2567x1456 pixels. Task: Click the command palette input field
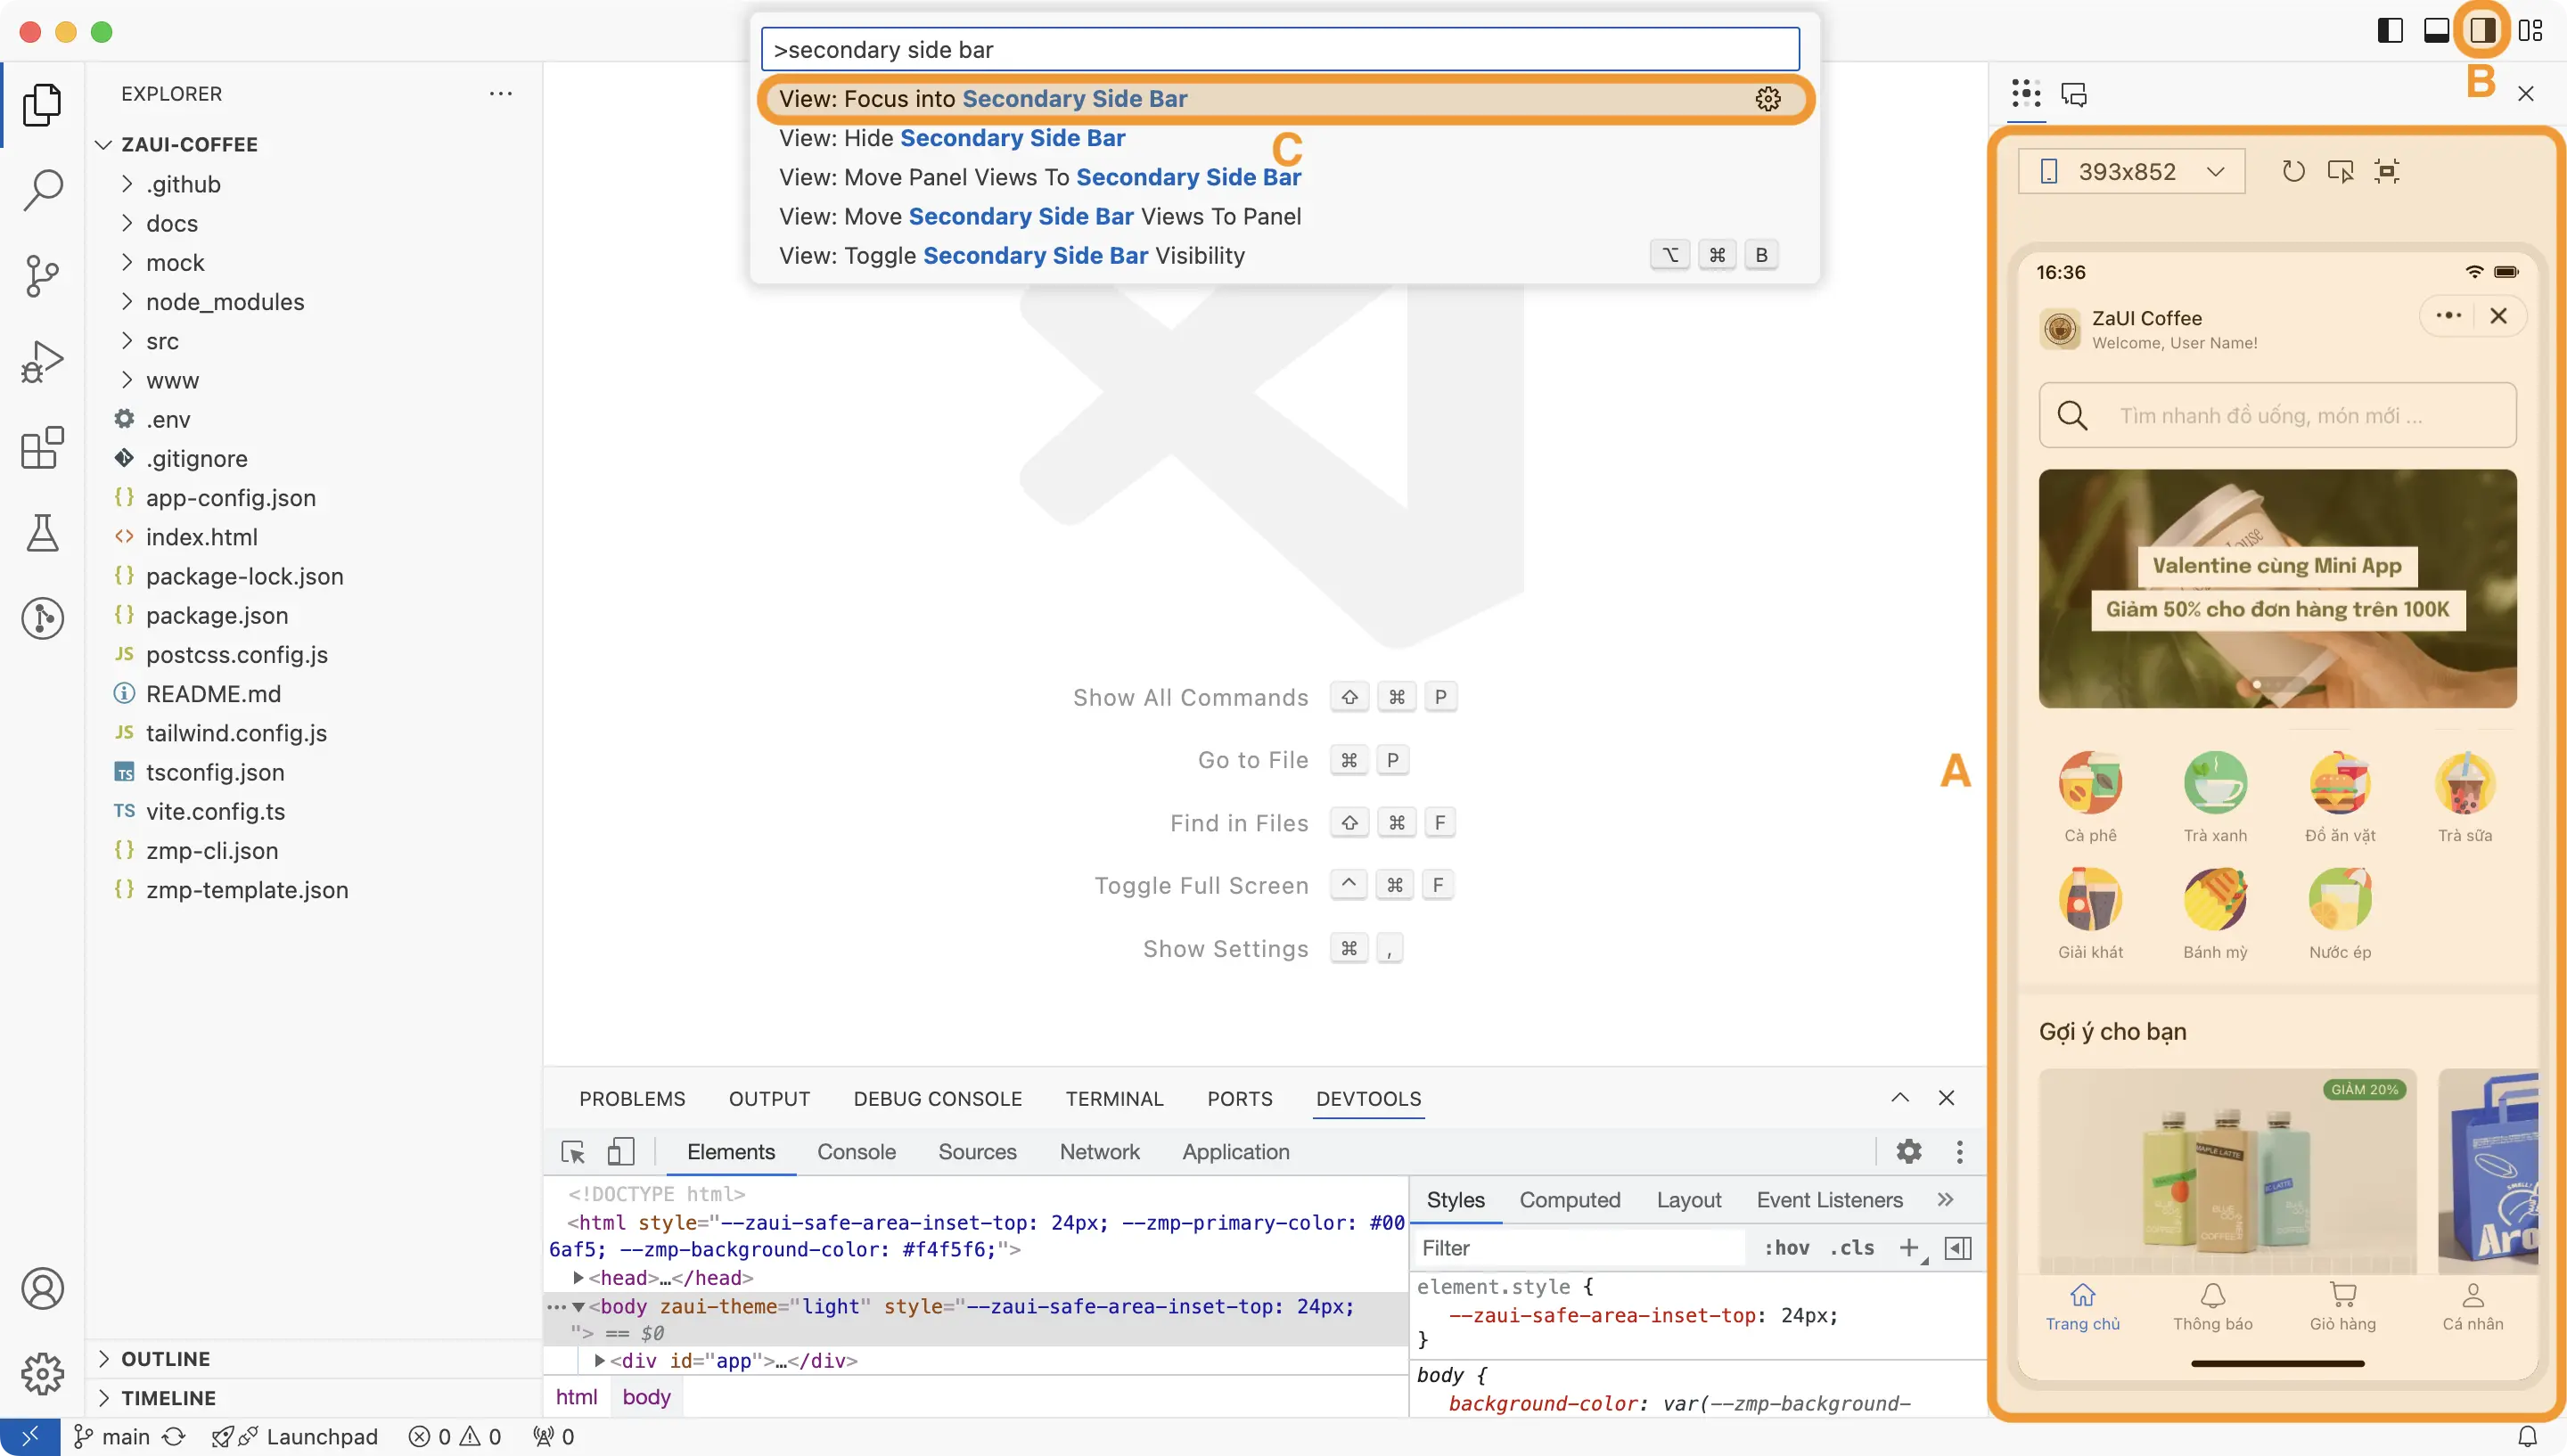pos(1279,49)
